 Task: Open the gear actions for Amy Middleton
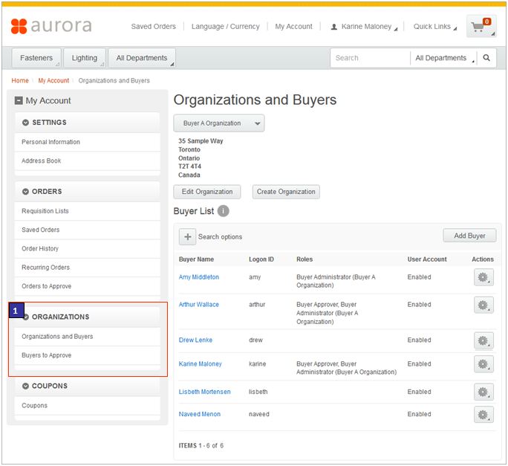483,277
